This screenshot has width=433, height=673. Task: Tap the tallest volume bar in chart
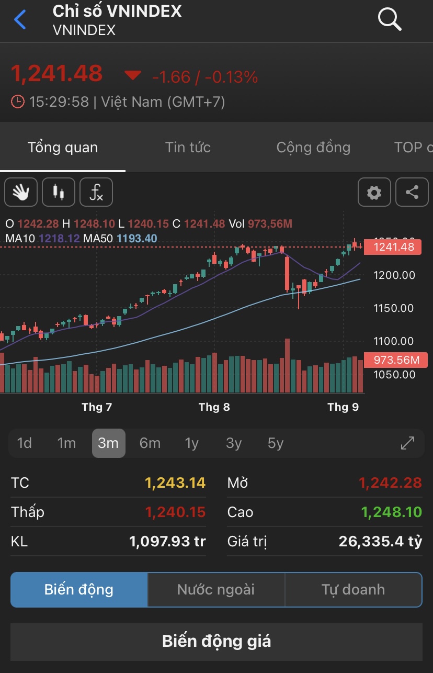[x=287, y=366]
